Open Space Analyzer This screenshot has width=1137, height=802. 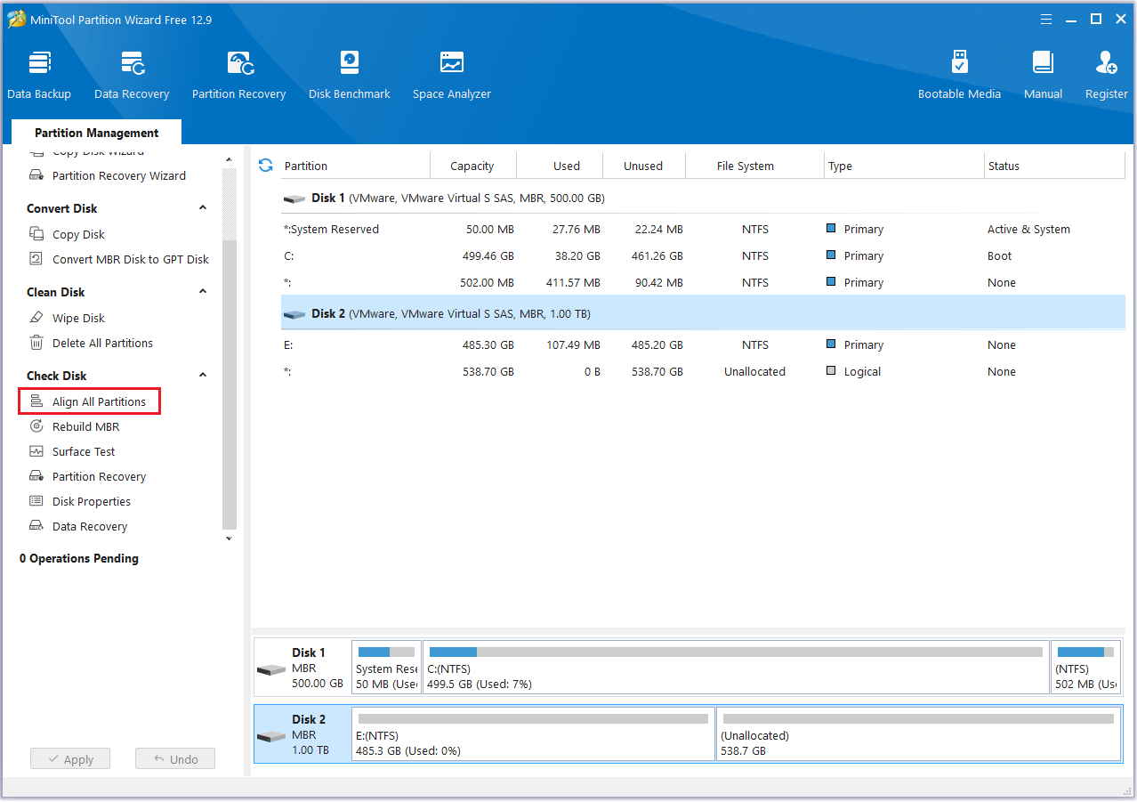pos(452,75)
